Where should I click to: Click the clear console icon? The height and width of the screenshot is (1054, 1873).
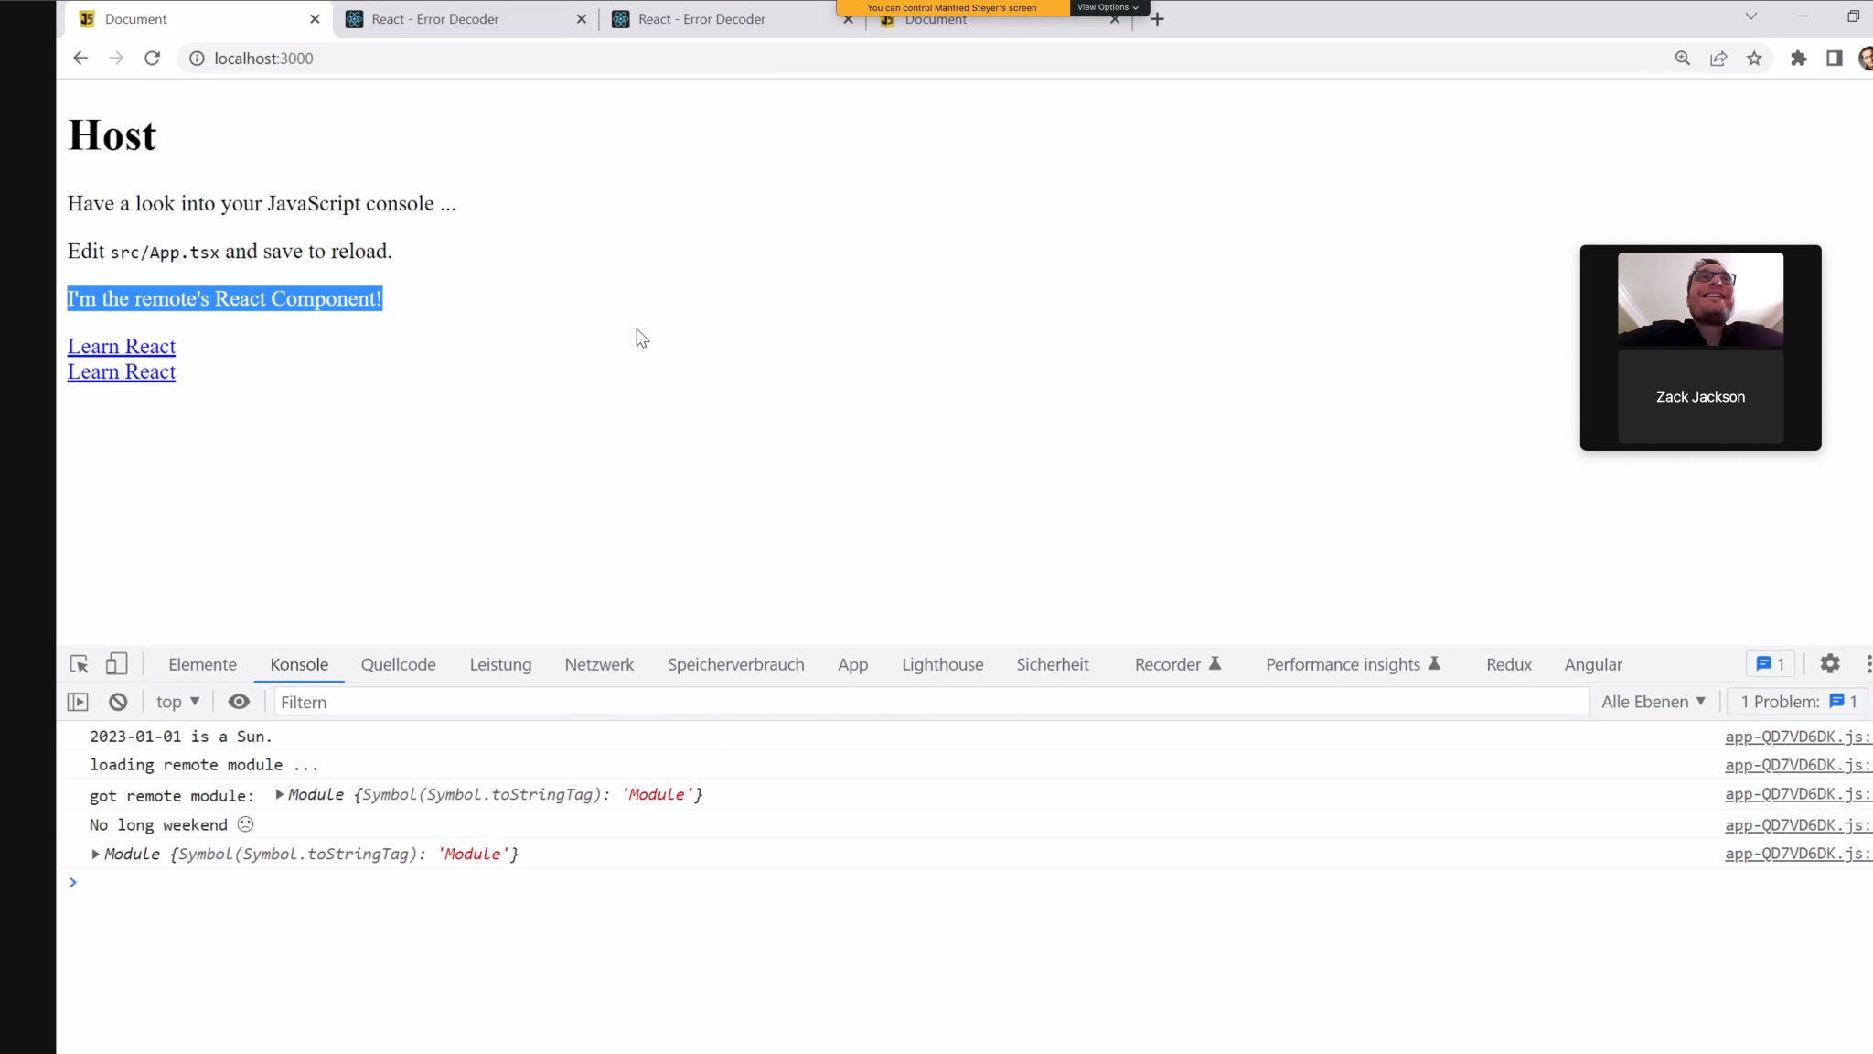(x=118, y=701)
